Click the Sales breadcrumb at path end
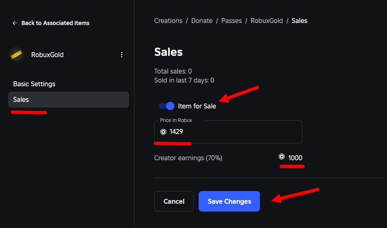This screenshot has height=228, width=387. 299,21
